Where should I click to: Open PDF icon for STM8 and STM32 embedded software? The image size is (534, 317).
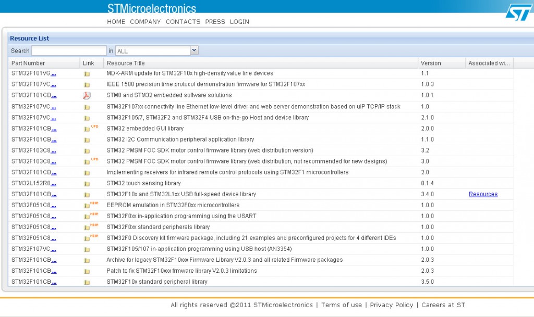pyautogui.click(x=87, y=95)
